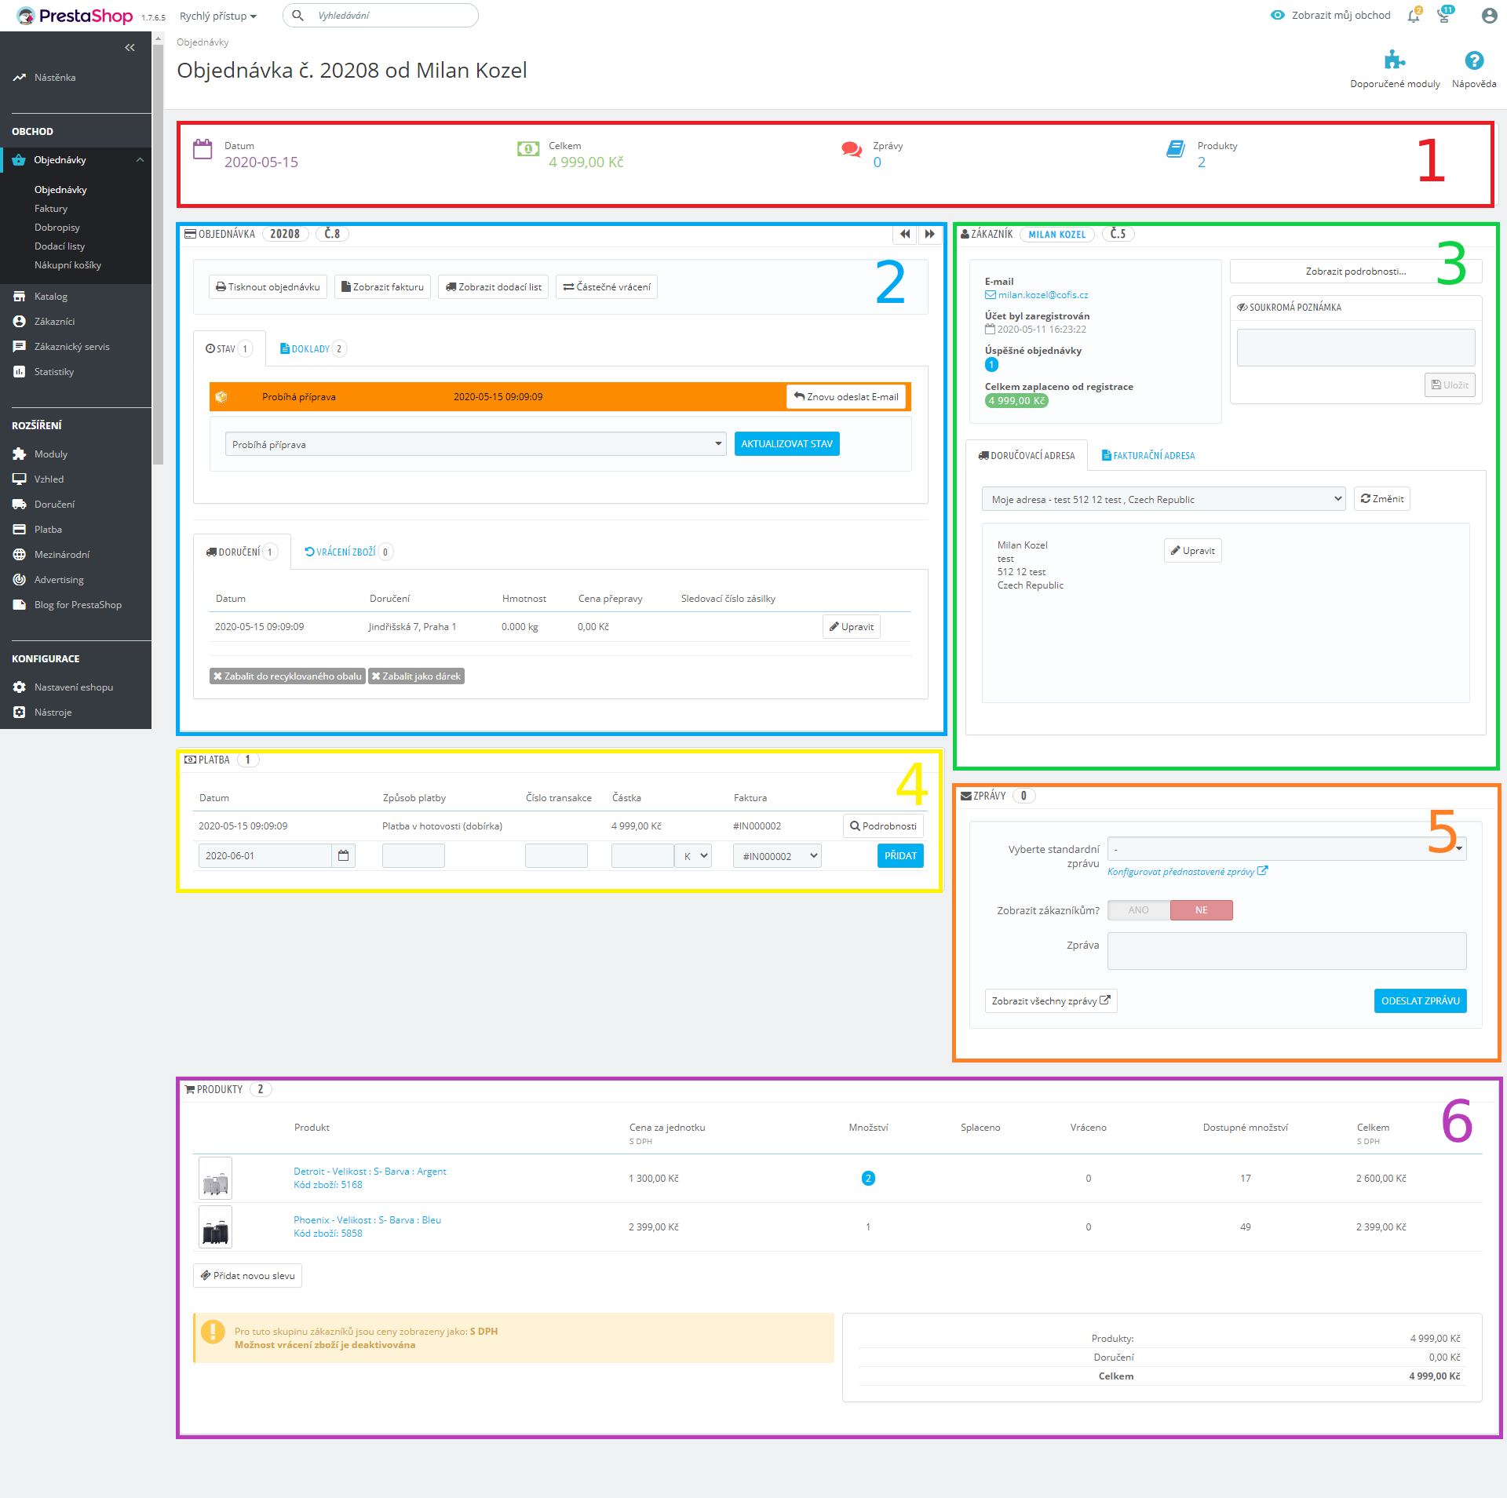Go to previous order arrow

coord(905,234)
